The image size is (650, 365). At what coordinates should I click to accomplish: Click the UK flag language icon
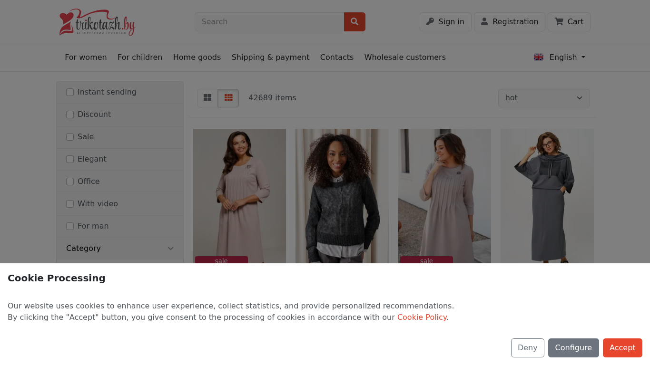(539, 57)
